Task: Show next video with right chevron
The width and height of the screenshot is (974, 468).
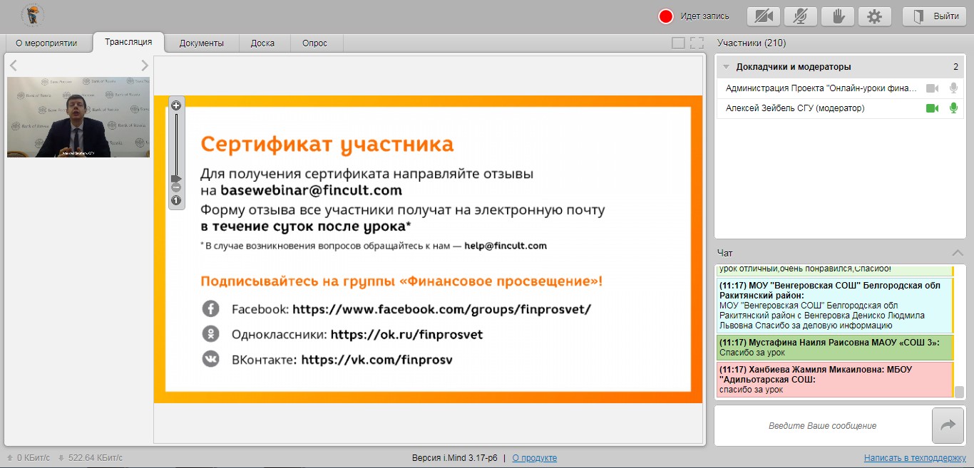Action: [145, 66]
